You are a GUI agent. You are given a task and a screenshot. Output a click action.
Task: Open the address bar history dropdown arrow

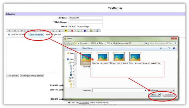pyautogui.click(x=143, y=43)
